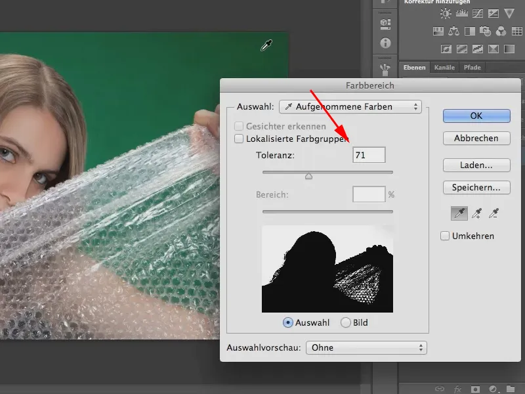Click the disabled Bereich slider track
The height and width of the screenshot is (394, 525).
[327, 211]
